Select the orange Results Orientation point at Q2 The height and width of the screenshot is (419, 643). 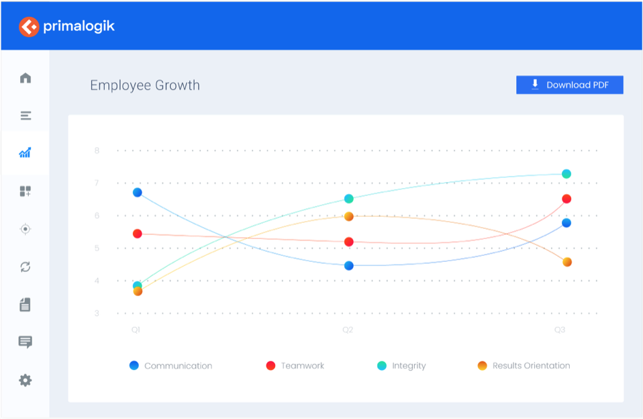pyautogui.click(x=348, y=216)
